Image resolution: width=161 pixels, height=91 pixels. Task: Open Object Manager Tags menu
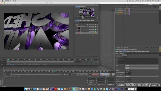tap(132, 7)
